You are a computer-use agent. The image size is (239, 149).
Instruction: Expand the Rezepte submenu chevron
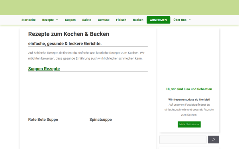point(57,20)
